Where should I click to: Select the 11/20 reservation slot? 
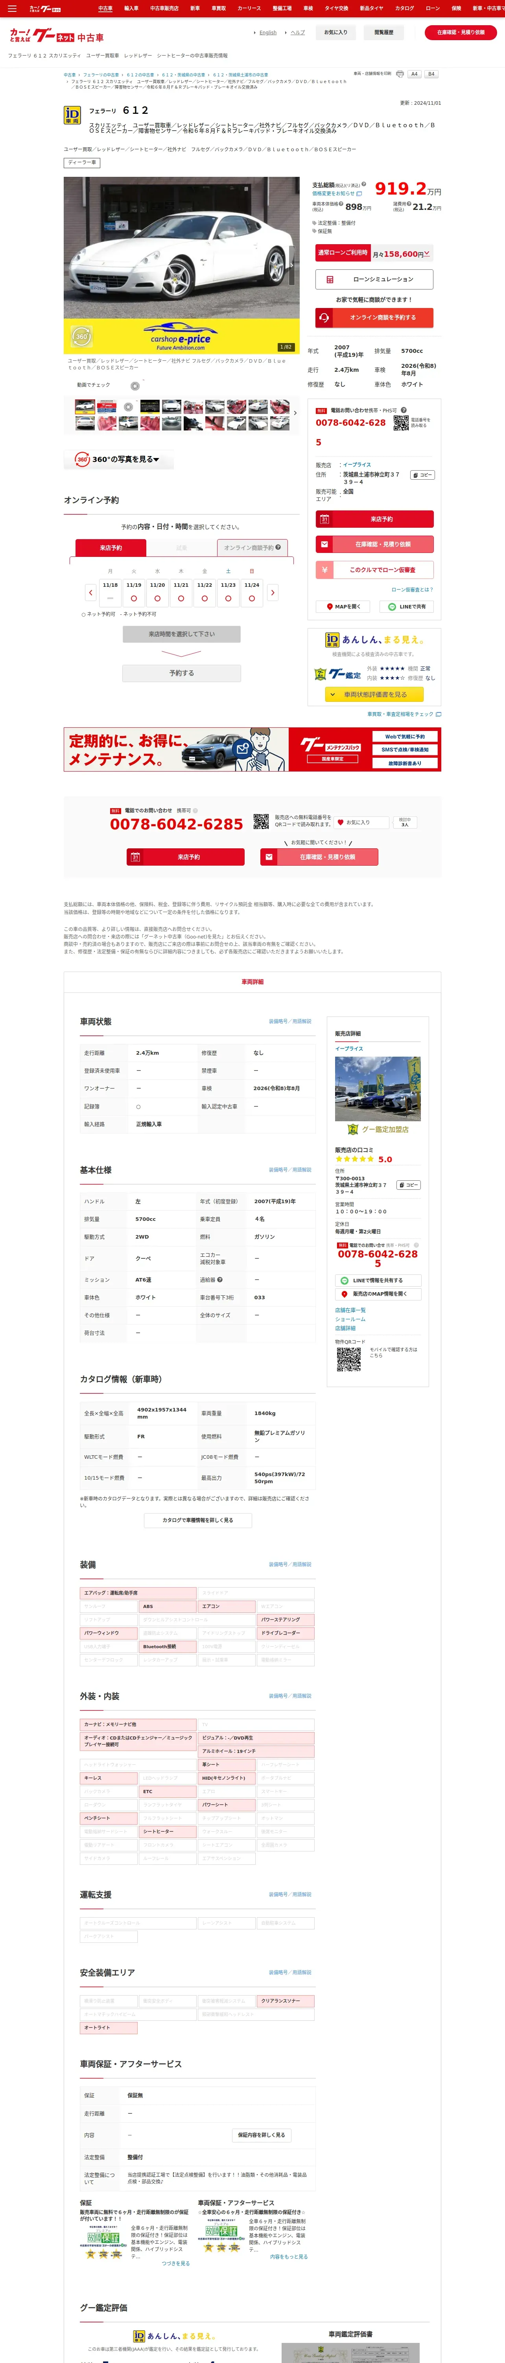pos(158,593)
